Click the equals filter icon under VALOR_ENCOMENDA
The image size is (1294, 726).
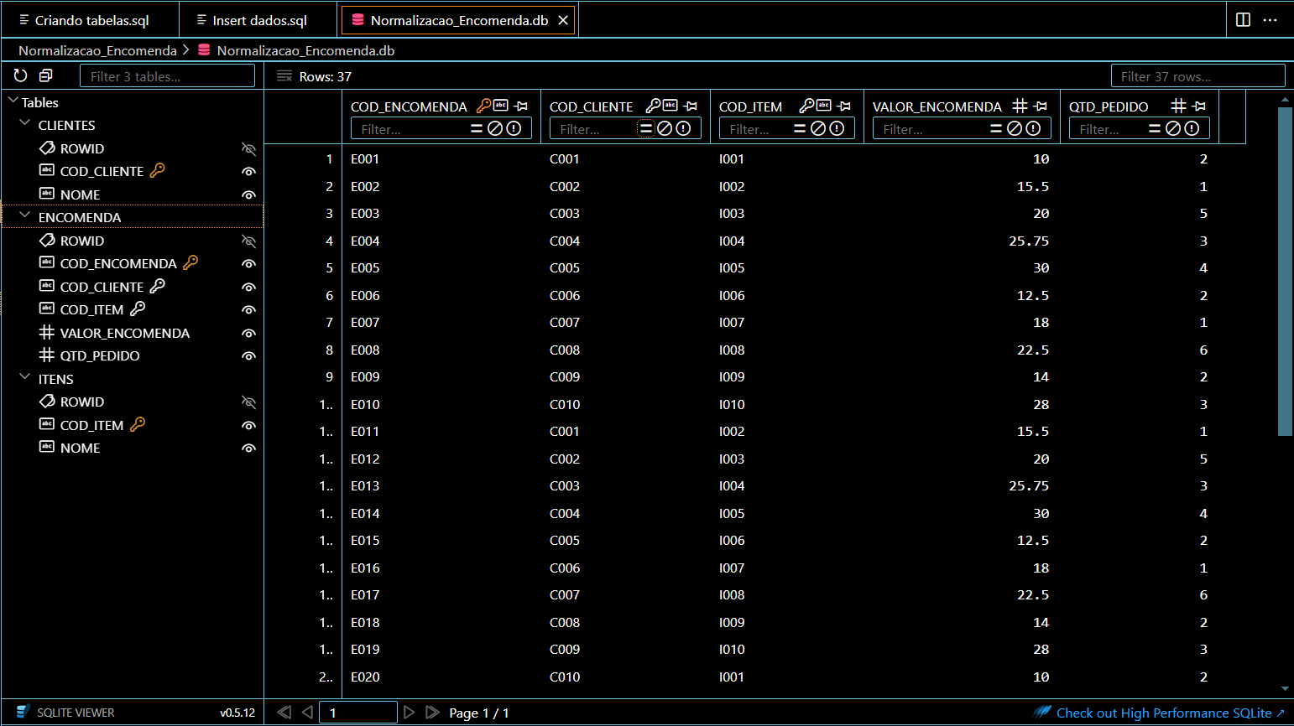click(996, 128)
